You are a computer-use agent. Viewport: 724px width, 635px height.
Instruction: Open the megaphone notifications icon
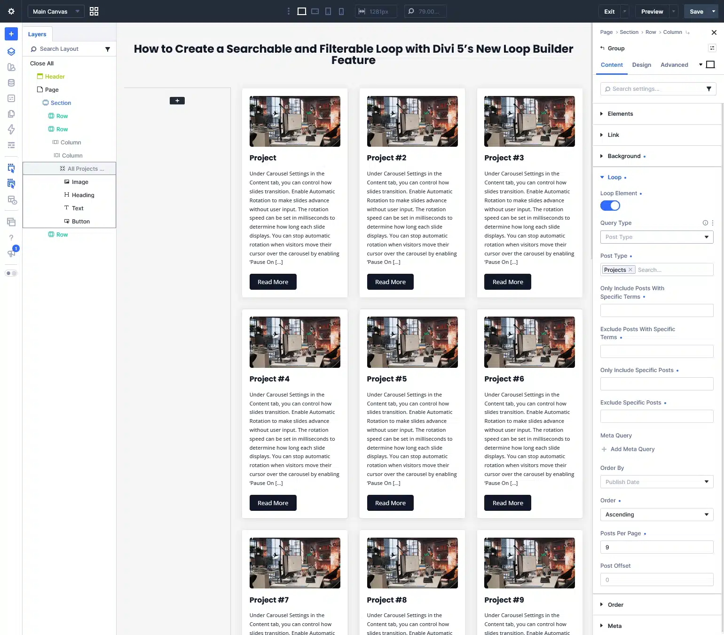(11, 253)
